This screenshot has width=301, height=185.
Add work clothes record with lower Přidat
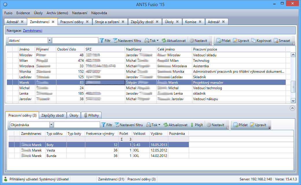click(x=241, y=125)
